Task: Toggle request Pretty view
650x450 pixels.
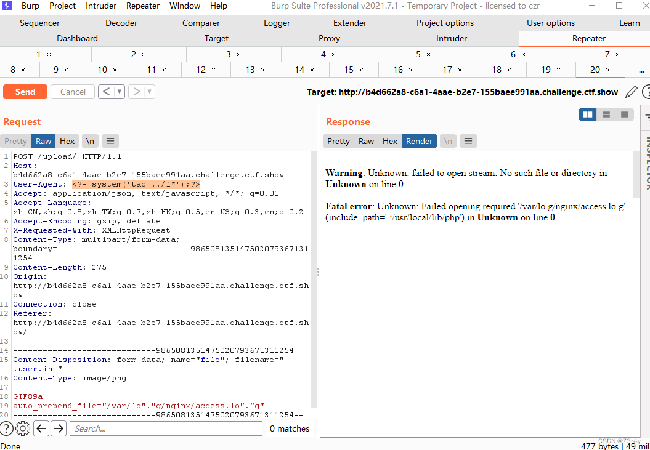Action: (x=16, y=142)
